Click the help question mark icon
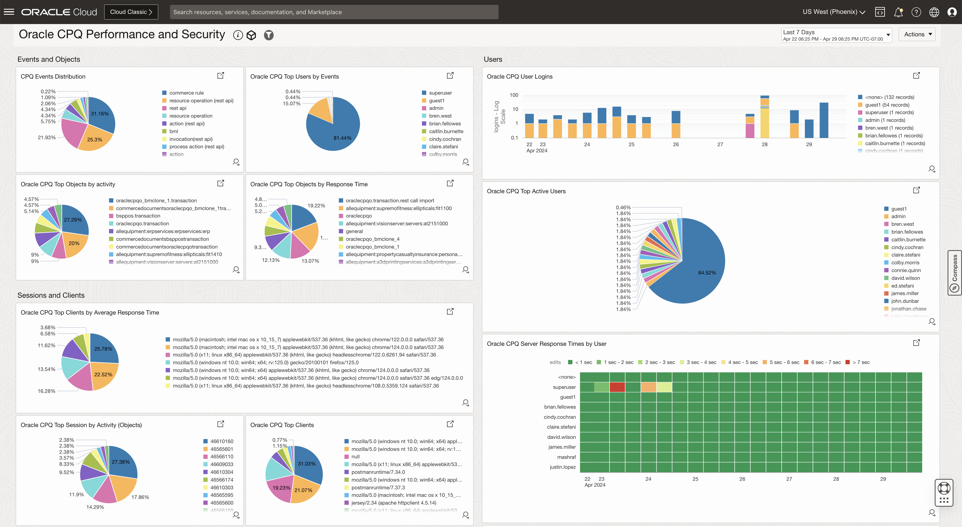Viewport: 962px width, 527px height. (916, 12)
